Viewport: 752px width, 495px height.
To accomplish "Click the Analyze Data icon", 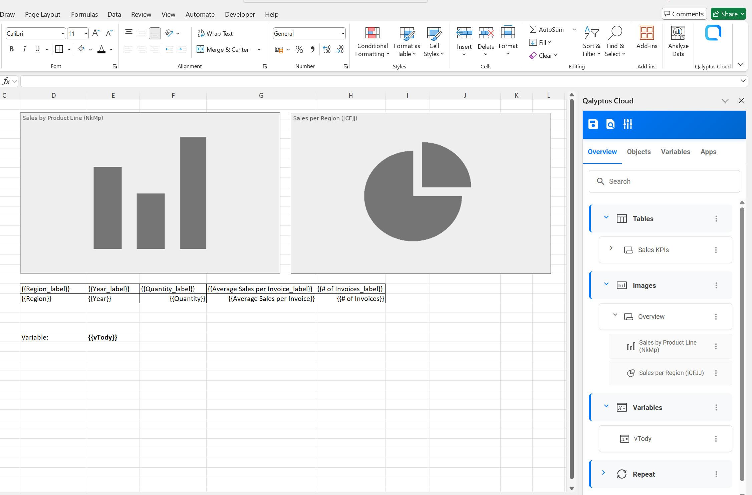I will (x=678, y=40).
